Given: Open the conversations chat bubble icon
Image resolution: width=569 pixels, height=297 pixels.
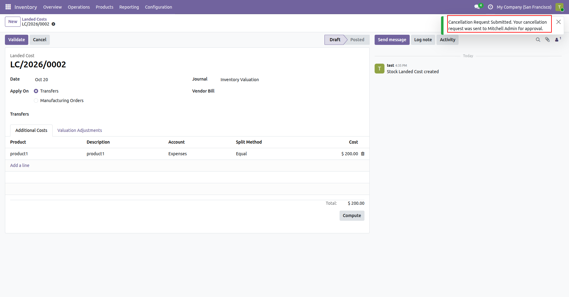Looking at the screenshot, I should click(x=477, y=7).
